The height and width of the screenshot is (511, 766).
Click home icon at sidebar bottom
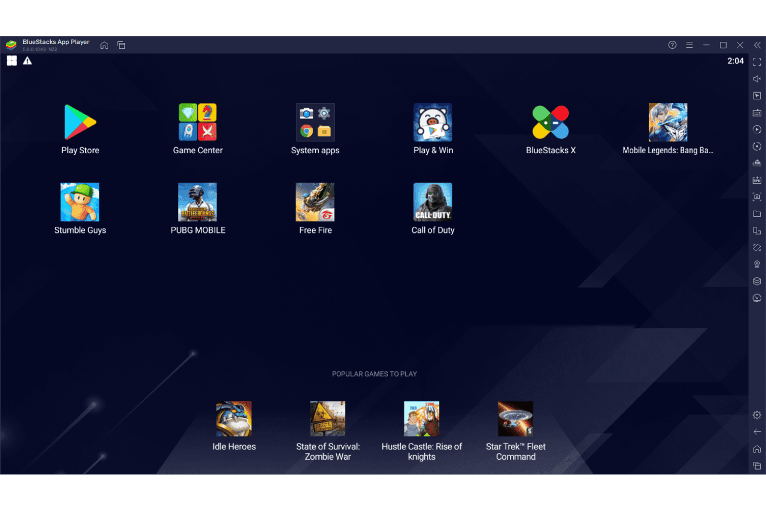(x=757, y=449)
